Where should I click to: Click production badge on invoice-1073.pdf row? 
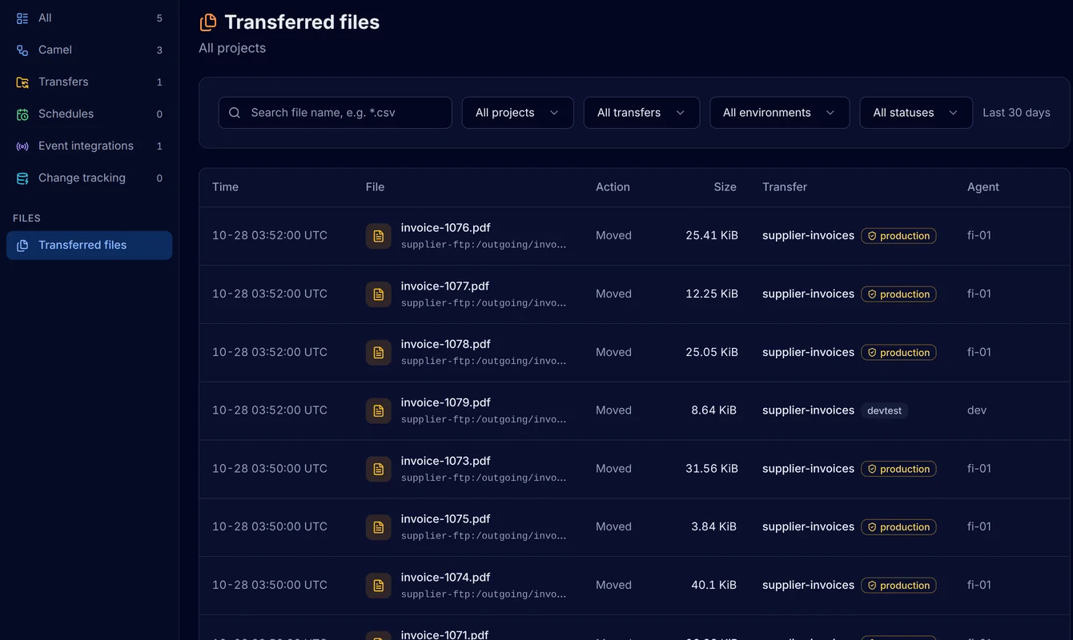[898, 469]
